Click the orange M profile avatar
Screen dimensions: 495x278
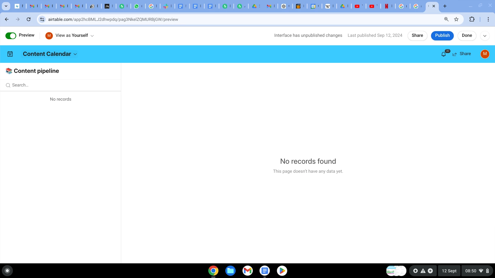[485, 54]
